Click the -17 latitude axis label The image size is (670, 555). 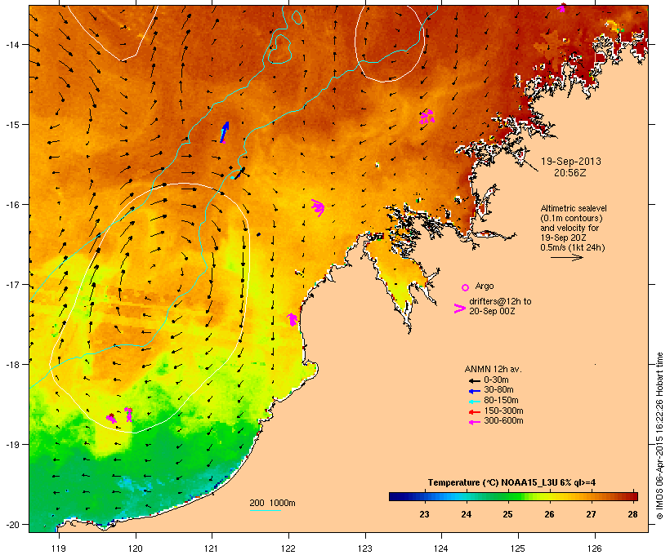pyautogui.click(x=11, y=284)
